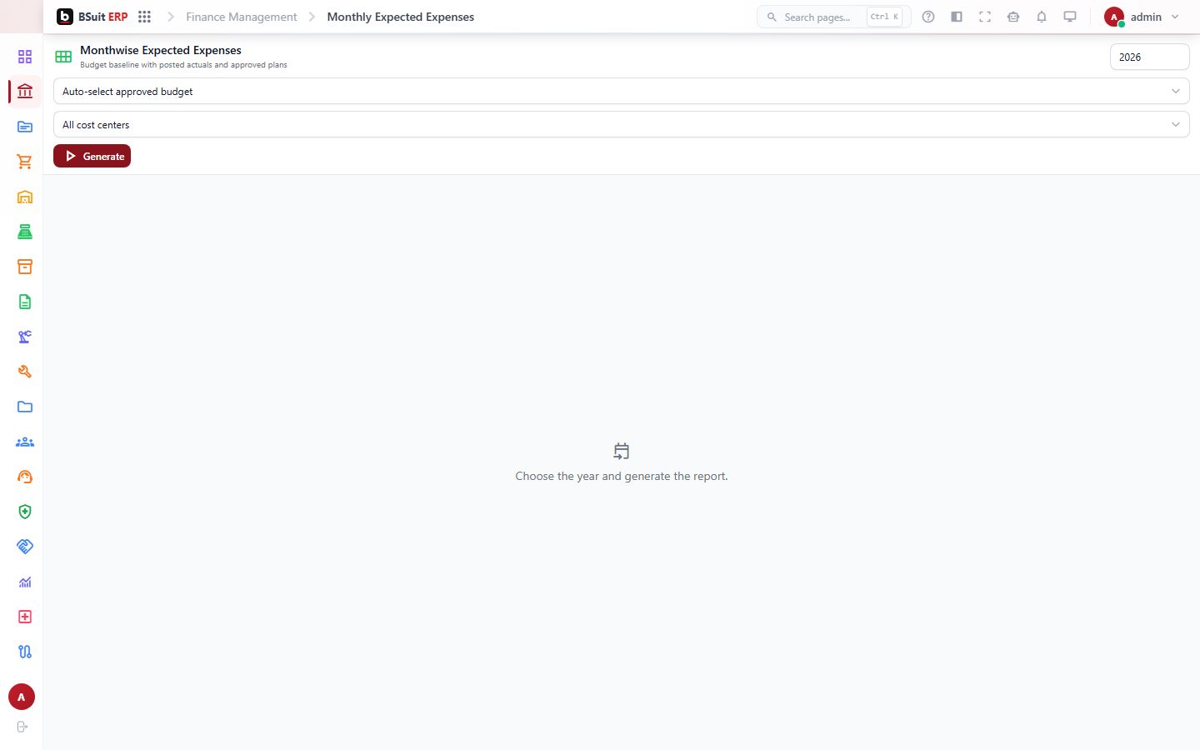1200x750 pixels.
Task: Open the Finance bank building sidebar icon
Action: tap(25, 92)
